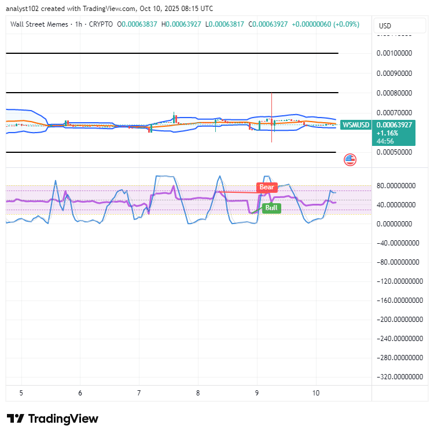Click the 40.00000000 oscillator axis label
The image size is (434, 436).
396,205
